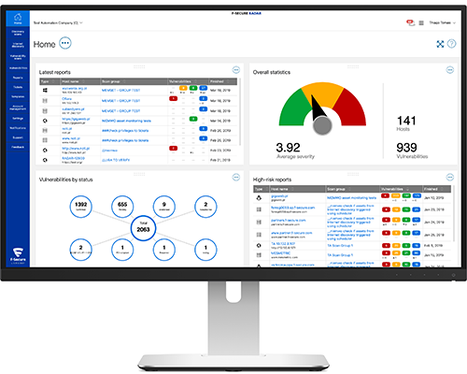Open TA Scan Group 1 link in Feb row
The width and height of the screenshot is (467, 374).
click(x=340, y=246)
